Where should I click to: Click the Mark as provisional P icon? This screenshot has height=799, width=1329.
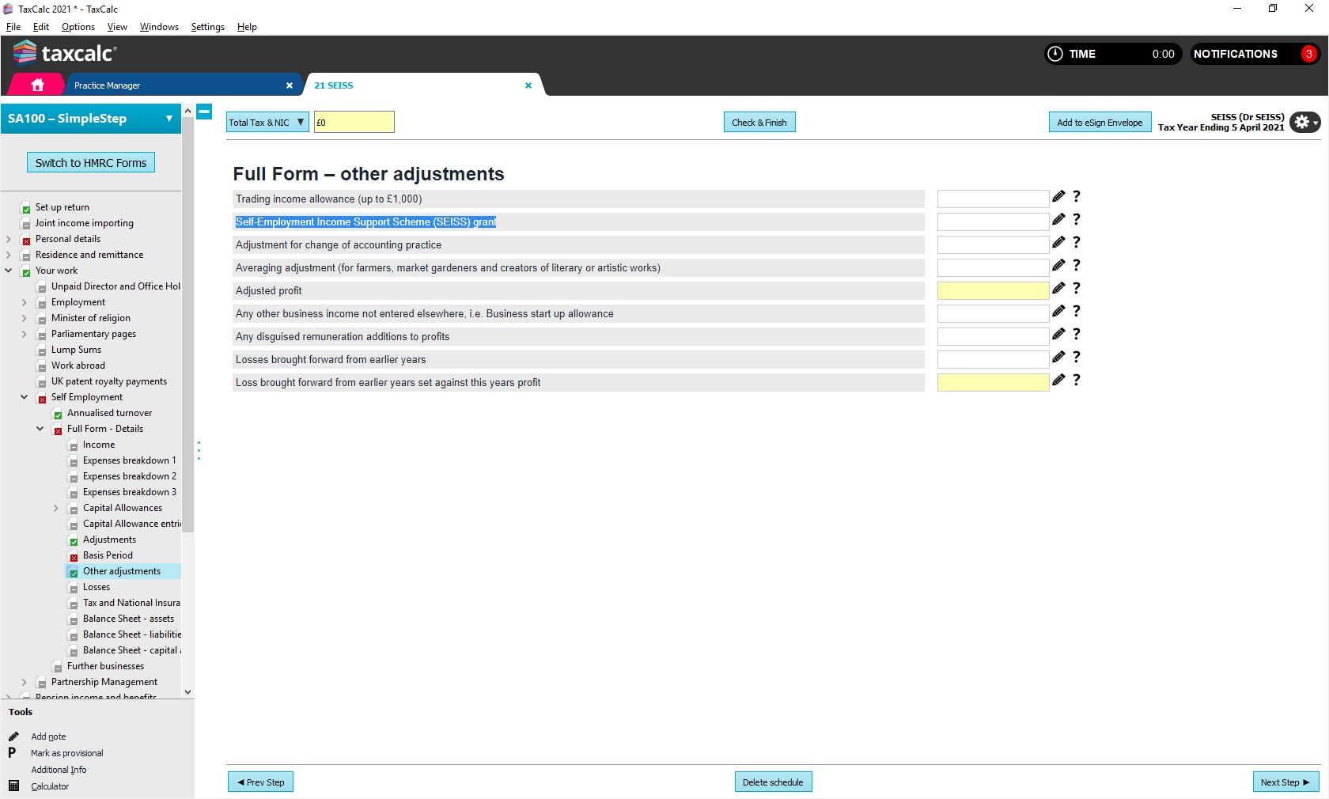point(12,752)
